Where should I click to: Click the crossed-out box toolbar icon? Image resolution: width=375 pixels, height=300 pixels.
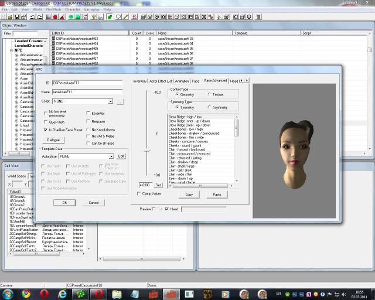pos(204,17)
